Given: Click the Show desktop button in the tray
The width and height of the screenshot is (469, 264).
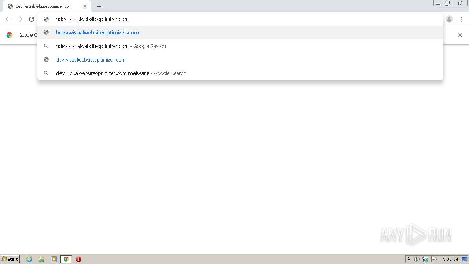Looking at the screenshot, I should (x=465, y=259).
